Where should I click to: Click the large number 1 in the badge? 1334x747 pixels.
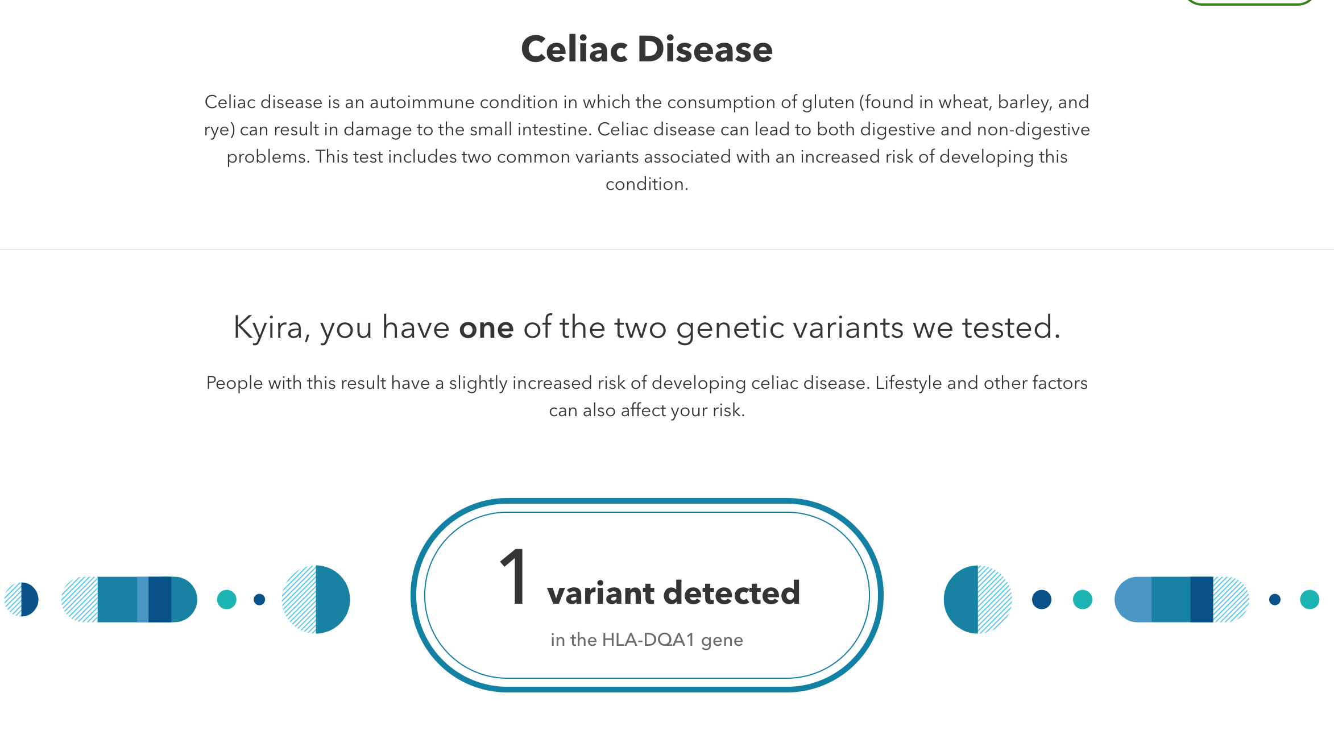pyautogui.click(x=513, y=577)
